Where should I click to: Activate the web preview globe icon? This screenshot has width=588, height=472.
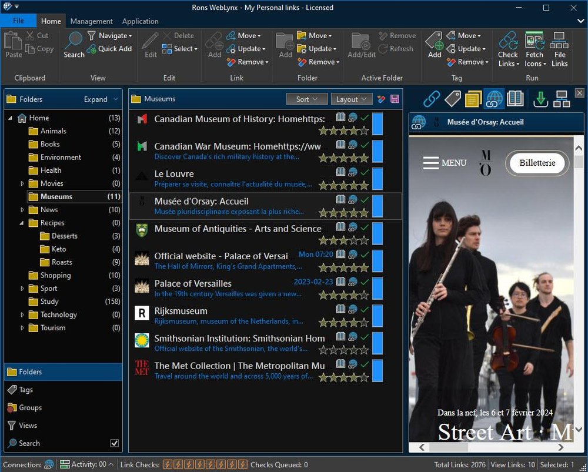coord(494,99)
